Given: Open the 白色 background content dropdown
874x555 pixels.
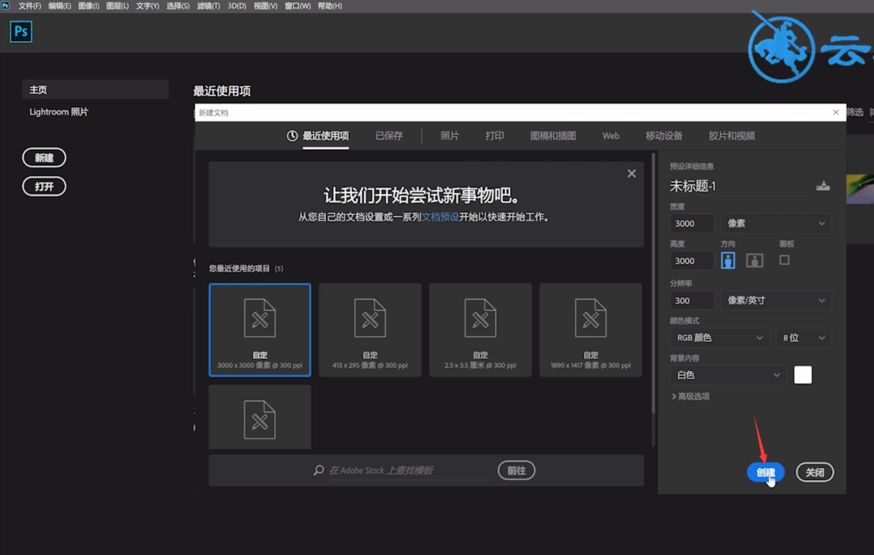Looking at the screenshot, I should pyautogui.click(x=728, y=375).
